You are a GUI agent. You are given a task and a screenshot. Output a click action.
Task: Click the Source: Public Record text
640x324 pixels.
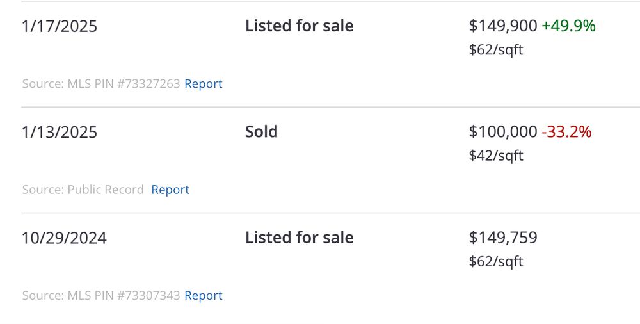click(x=83, y=190)
